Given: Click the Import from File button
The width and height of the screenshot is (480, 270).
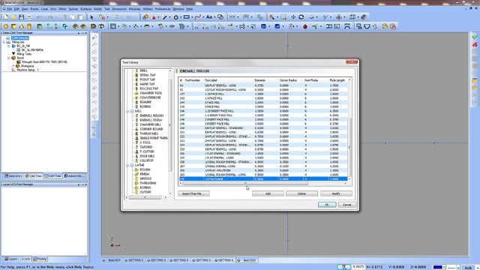Looking at the screenshot, I should pos(193,193).
